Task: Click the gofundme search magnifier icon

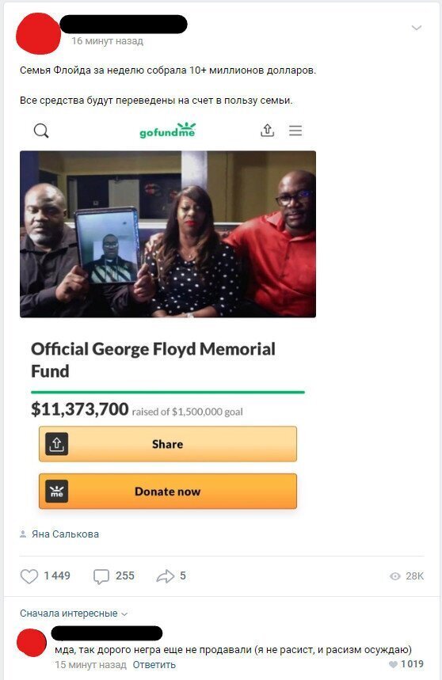Action: 41,131
